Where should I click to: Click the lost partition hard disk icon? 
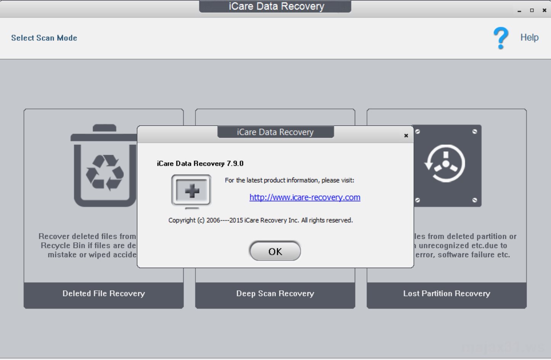point(447,166)
